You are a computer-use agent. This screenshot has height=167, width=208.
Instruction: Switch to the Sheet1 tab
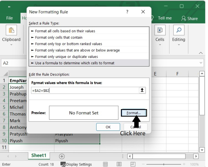pos(39,156)
